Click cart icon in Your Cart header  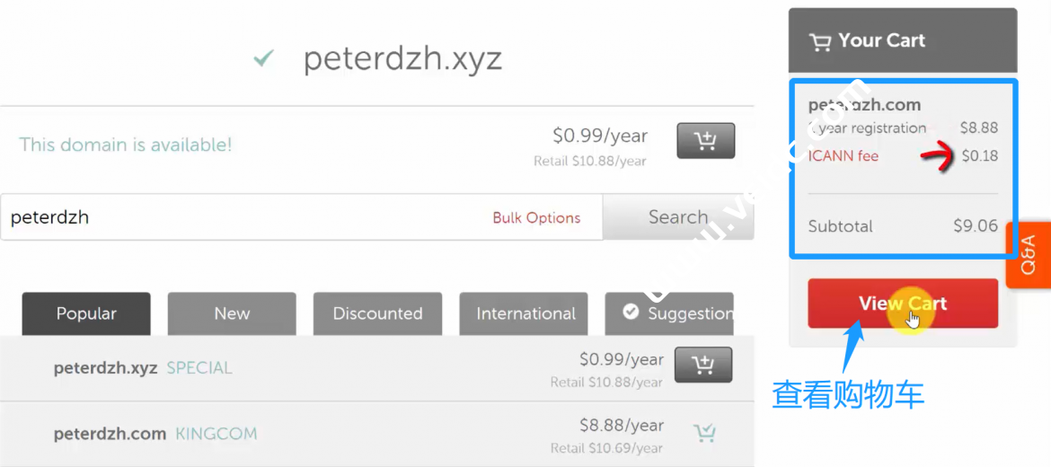click(819, 41)
